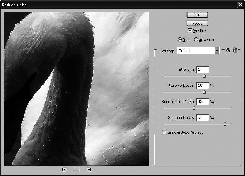245x176 pixels.
Task: Click the Sharpen Details slider handle
Action: [225, 124]
